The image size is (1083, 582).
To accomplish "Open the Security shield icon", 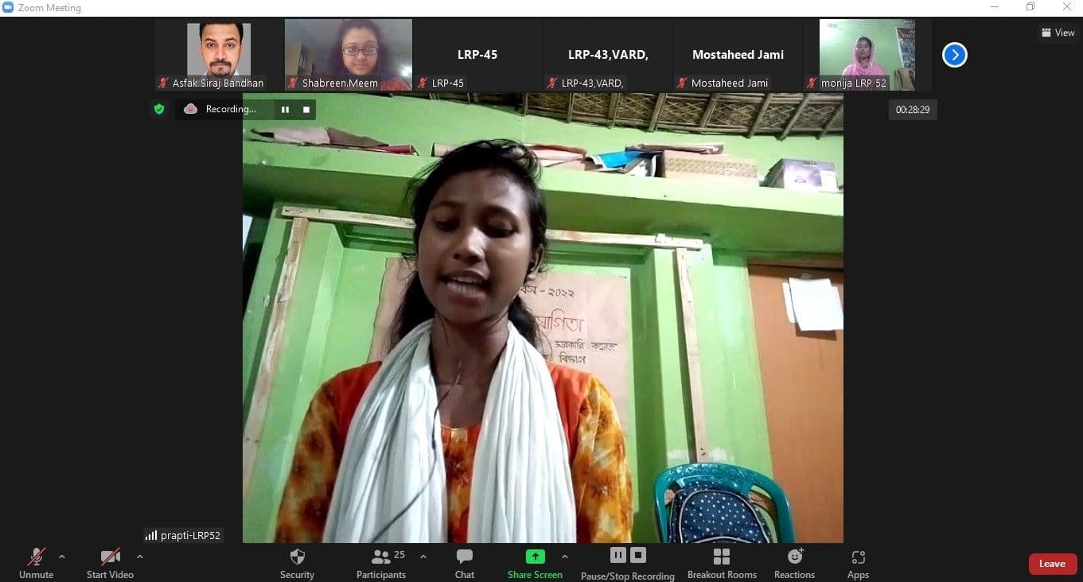I will click(297, 557).
